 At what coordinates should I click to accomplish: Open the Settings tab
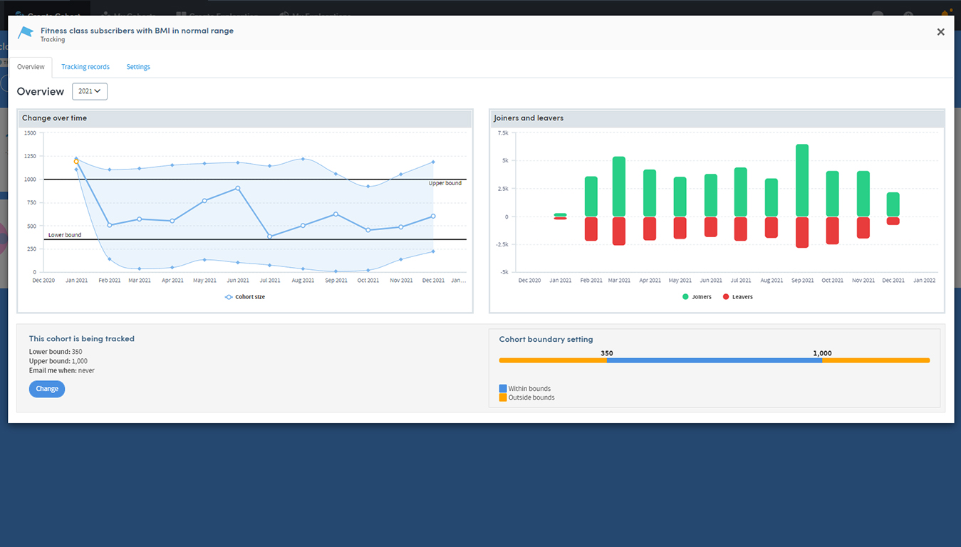[x=138, y=67]
